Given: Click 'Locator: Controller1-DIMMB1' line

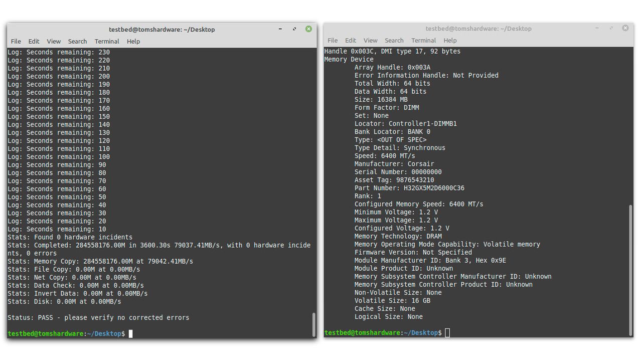Looking at the screenshot, I should coord(406,123).
